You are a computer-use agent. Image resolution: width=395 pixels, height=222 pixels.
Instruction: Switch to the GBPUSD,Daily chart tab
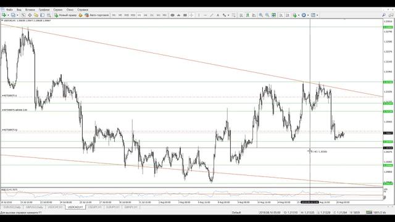34,207
